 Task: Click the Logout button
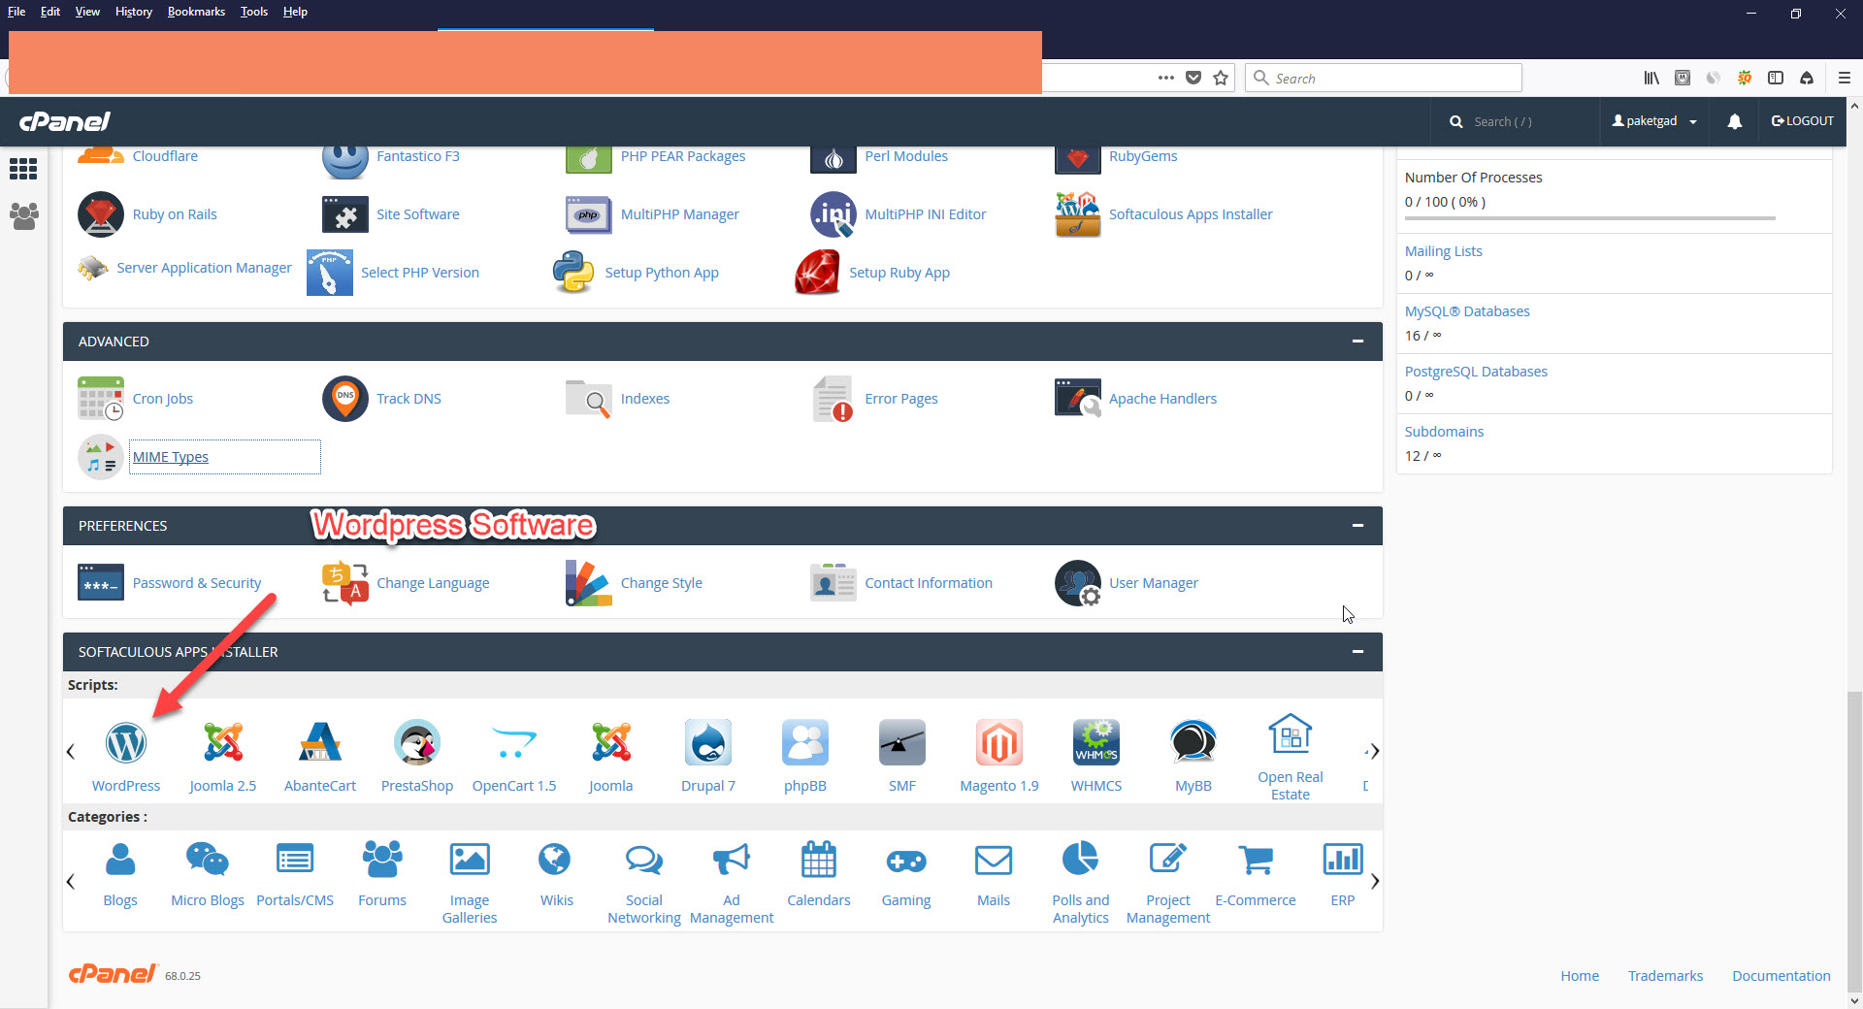pyautogui.click(x=1802, y=121)
